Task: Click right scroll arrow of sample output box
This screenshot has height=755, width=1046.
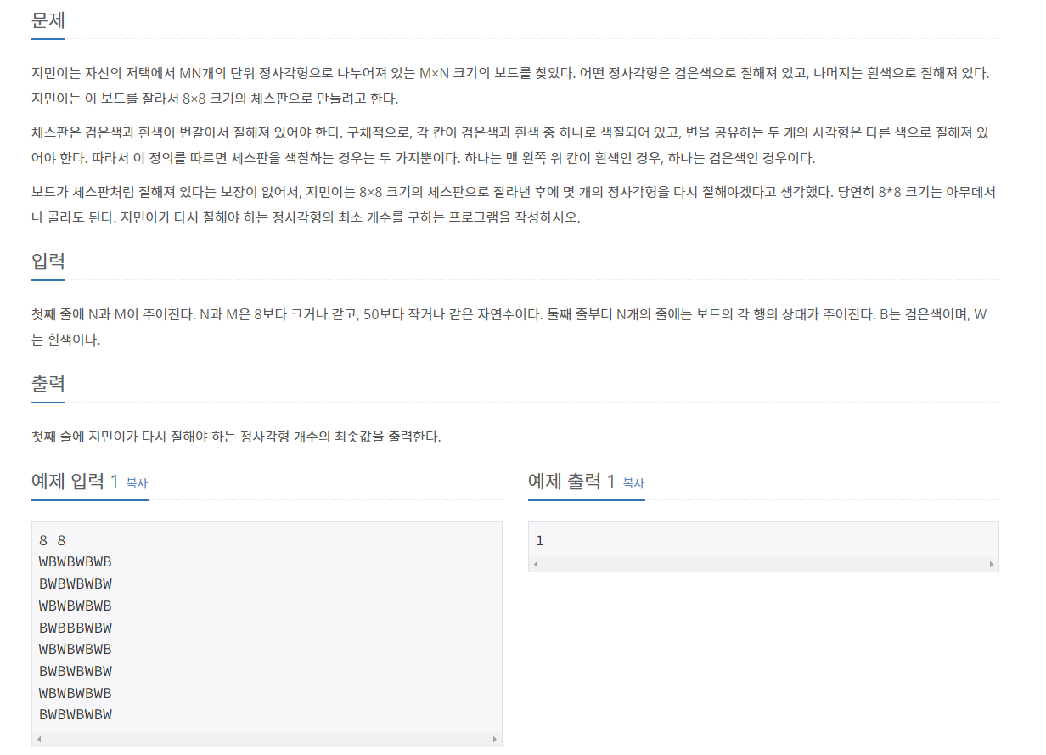Action: tap(992, 564)
